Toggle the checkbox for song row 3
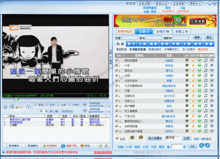The image size is (220, 159). point(117,70)
